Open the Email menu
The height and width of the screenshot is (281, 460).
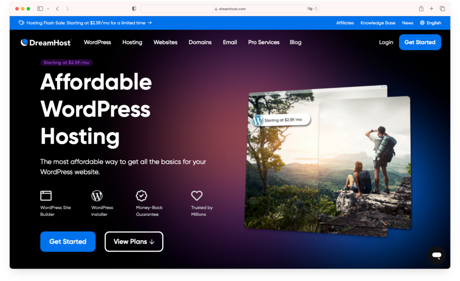click(x=230, y=42)
